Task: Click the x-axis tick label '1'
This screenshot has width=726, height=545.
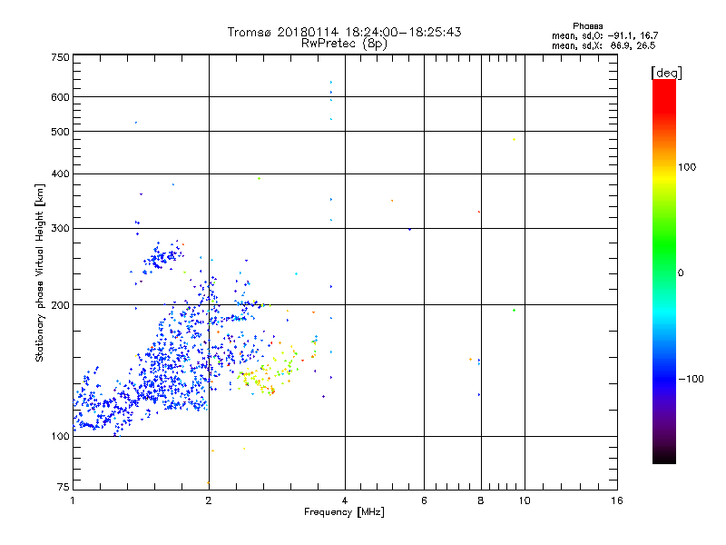Action: 73,500
